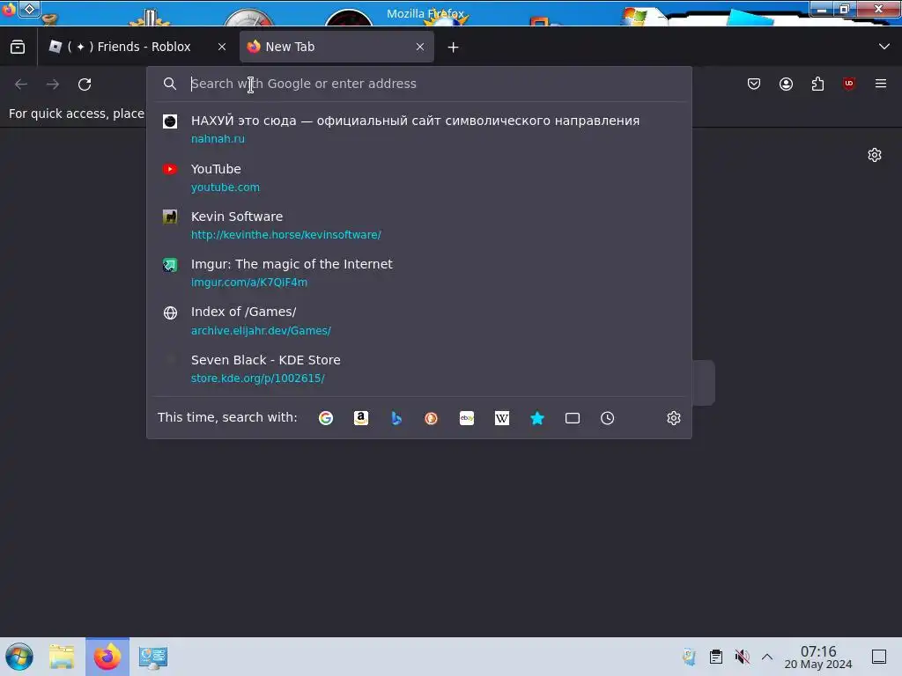The height and width of the screenshot is (676, 902).
Task: Open the Extensions puzzle icon
Action: (817, 84)
